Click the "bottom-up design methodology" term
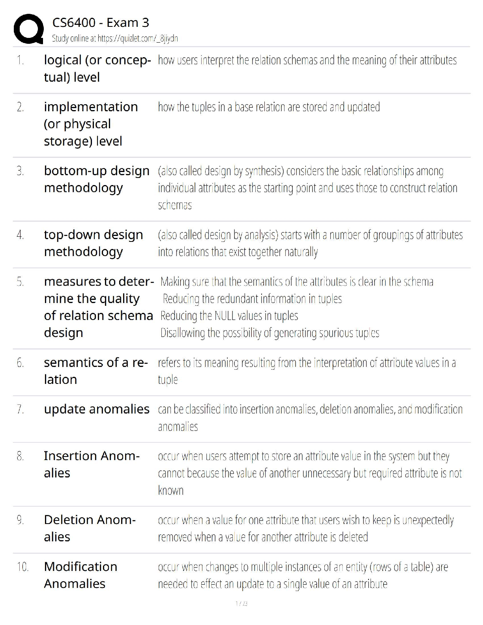This screenshot has width=483, height=625. coord(97,179)
